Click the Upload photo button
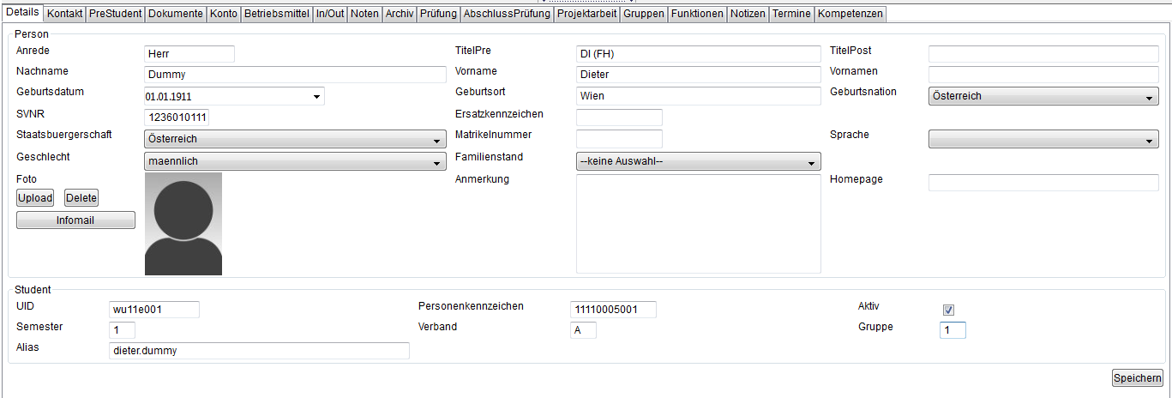 [35, 198]
